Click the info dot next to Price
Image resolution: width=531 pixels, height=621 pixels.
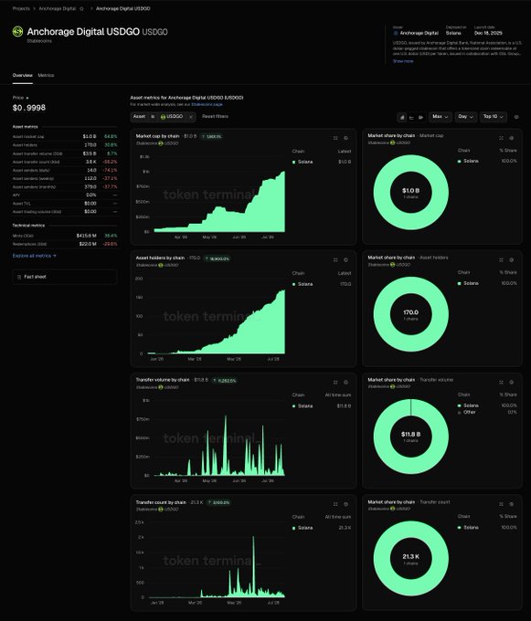(x=27, y=98)
